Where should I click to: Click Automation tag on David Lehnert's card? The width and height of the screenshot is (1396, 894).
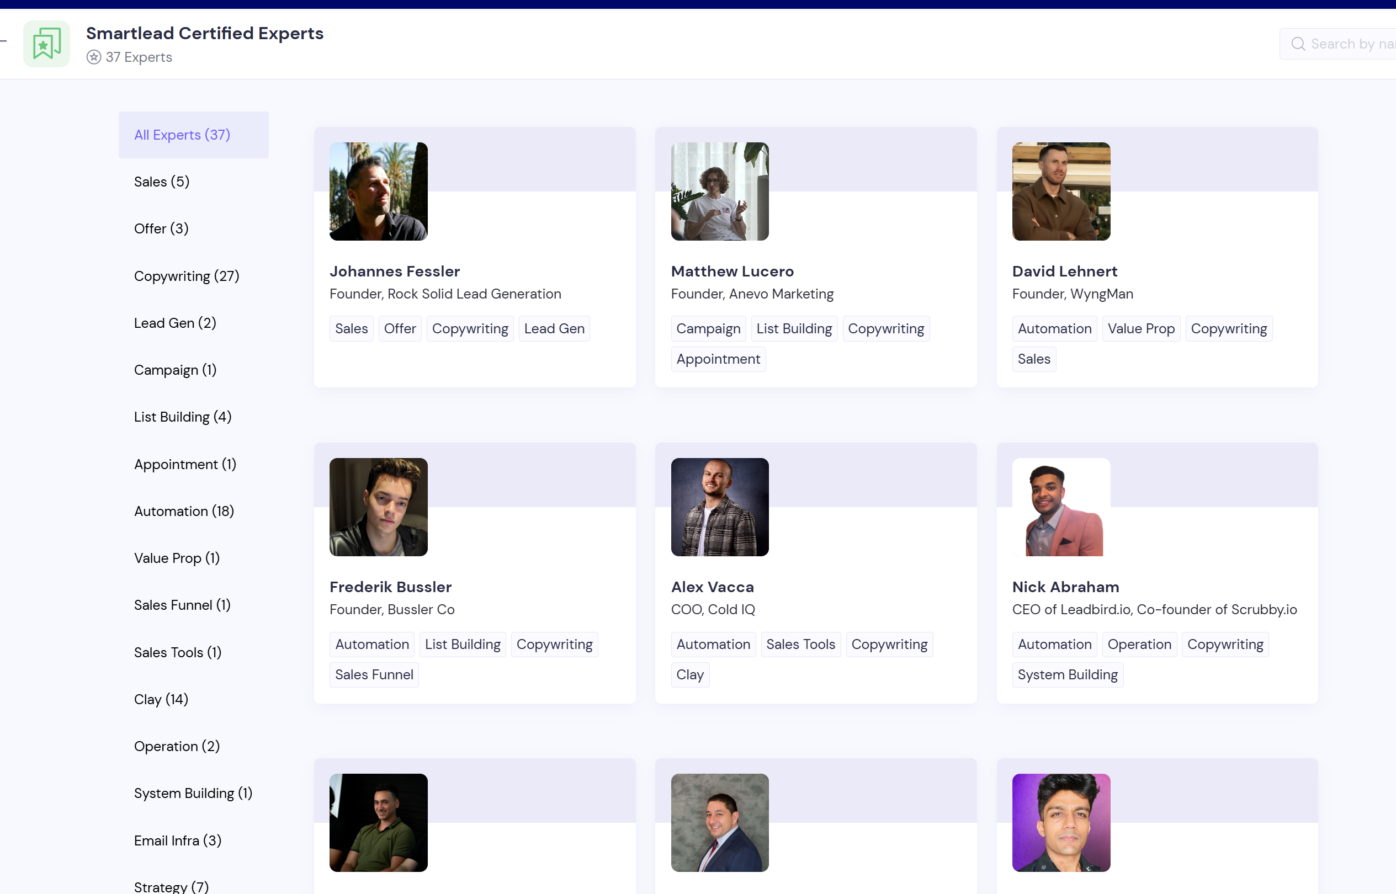coord(1054,328)
